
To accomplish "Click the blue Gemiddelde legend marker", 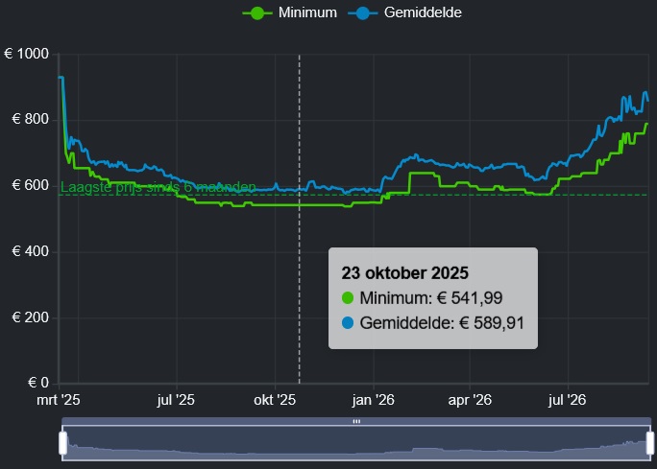I will [363, 13].
